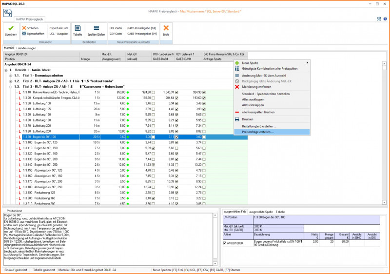
Task: Click the green Speichern checkmark icon
Action: pos(11,28)
